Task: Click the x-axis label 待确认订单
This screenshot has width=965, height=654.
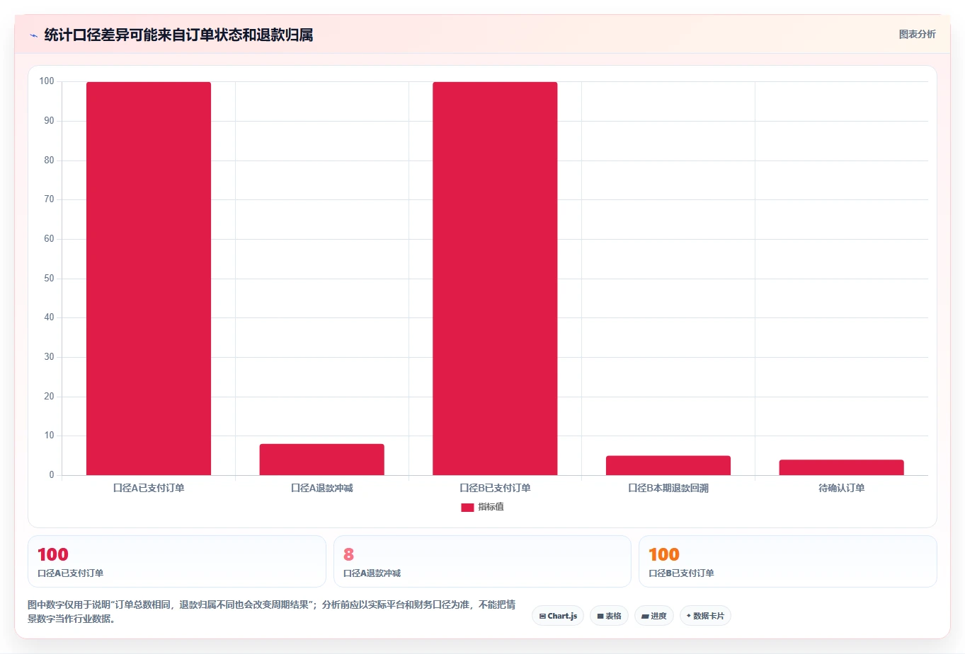Action: tap(841, 488)
